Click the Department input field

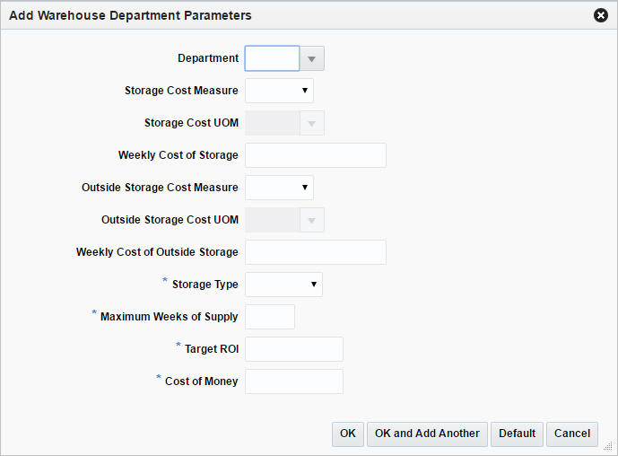tap(272, 58)
